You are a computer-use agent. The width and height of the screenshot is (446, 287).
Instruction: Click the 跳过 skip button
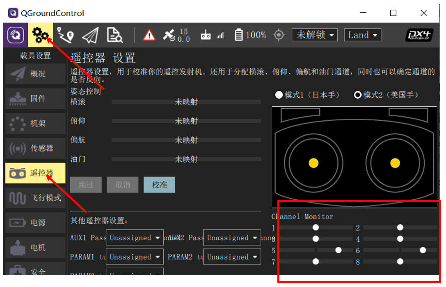click(86, 185)
